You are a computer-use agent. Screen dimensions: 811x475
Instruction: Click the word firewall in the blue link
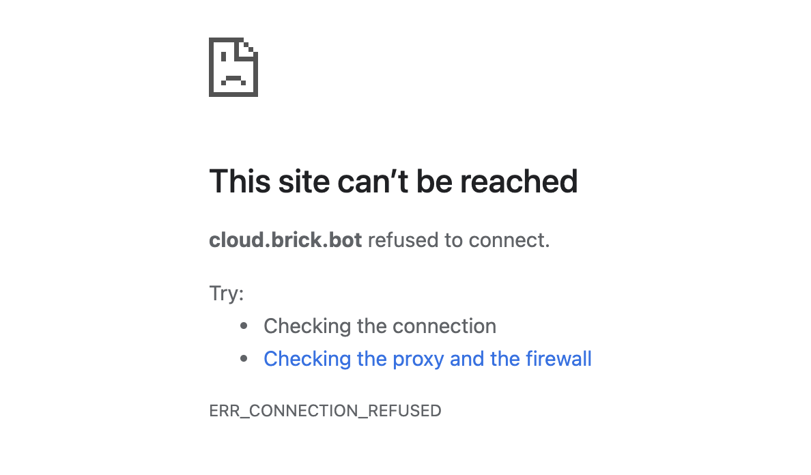click(x=558, y=358)
